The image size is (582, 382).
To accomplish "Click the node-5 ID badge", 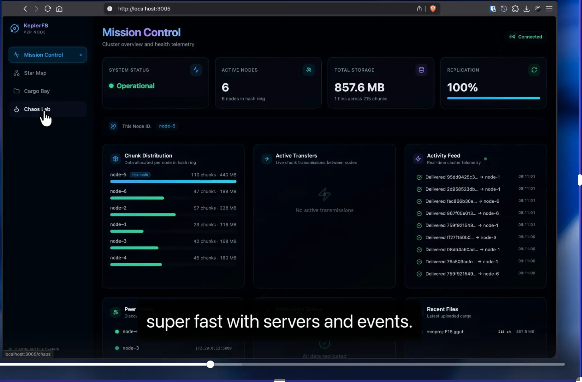I will [167, 126].
